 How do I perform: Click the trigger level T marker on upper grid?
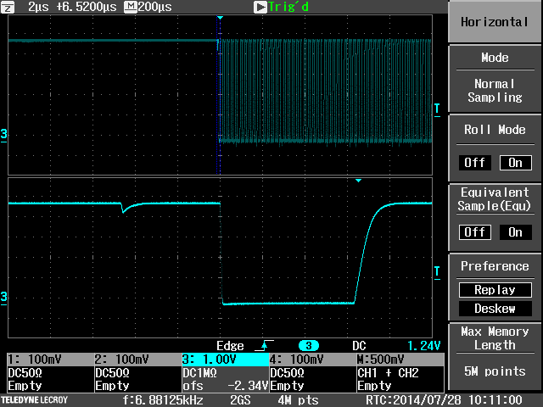tap(437, 108)
